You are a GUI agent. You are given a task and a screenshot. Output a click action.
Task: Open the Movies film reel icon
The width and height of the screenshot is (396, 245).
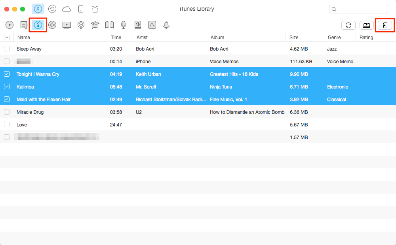[x=52, y=25]
